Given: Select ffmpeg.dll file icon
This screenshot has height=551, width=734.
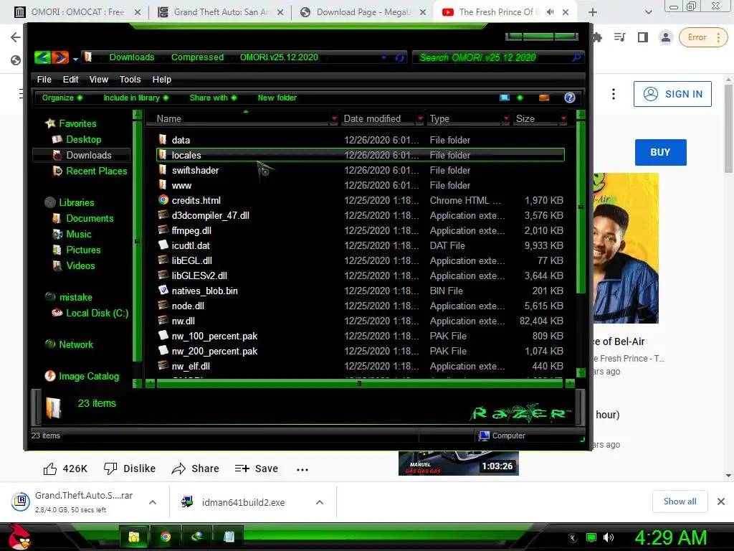Looking at the screenshot, I should [163, 230].
